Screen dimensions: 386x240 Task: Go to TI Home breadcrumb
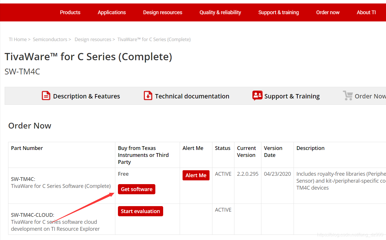coord(18,39)
